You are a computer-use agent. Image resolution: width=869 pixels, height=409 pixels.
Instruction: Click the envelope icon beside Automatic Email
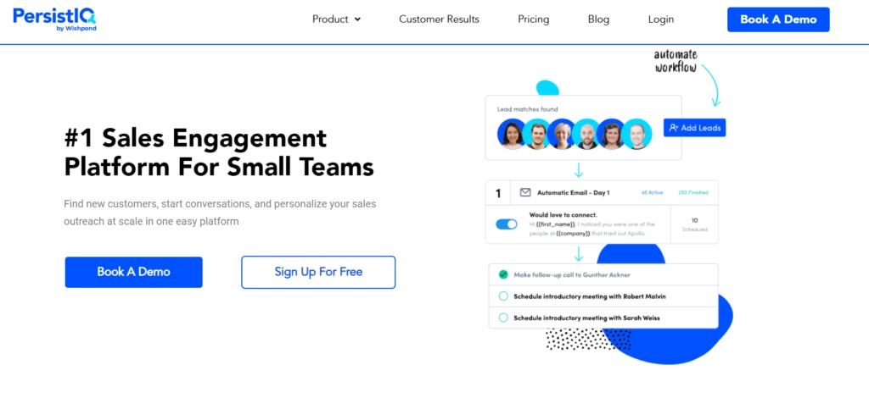tap(524, 192)
